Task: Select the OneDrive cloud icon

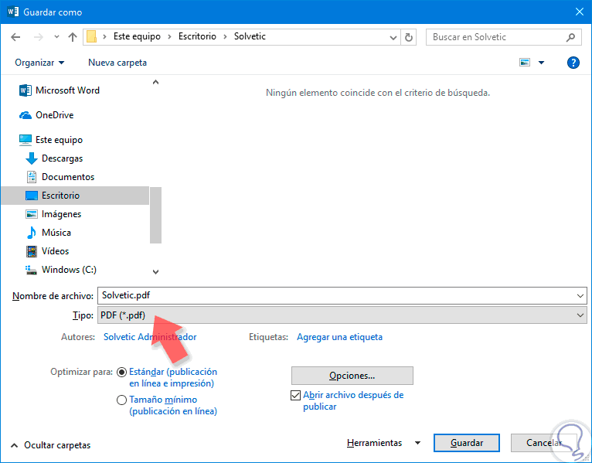Action: click(x=26, y=115)
